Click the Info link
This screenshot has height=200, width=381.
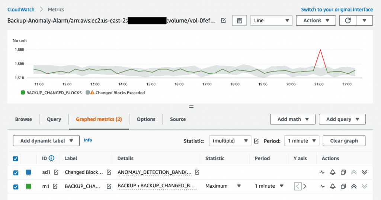point(88,140)
